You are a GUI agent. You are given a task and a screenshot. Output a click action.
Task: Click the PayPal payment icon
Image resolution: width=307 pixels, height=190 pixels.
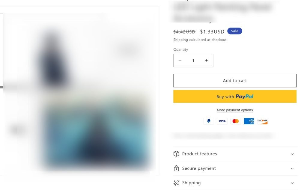pyautogui.click(x=209, y=121)
